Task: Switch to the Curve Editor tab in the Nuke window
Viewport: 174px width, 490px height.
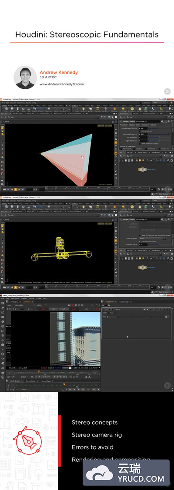Action: coord(30,381)
